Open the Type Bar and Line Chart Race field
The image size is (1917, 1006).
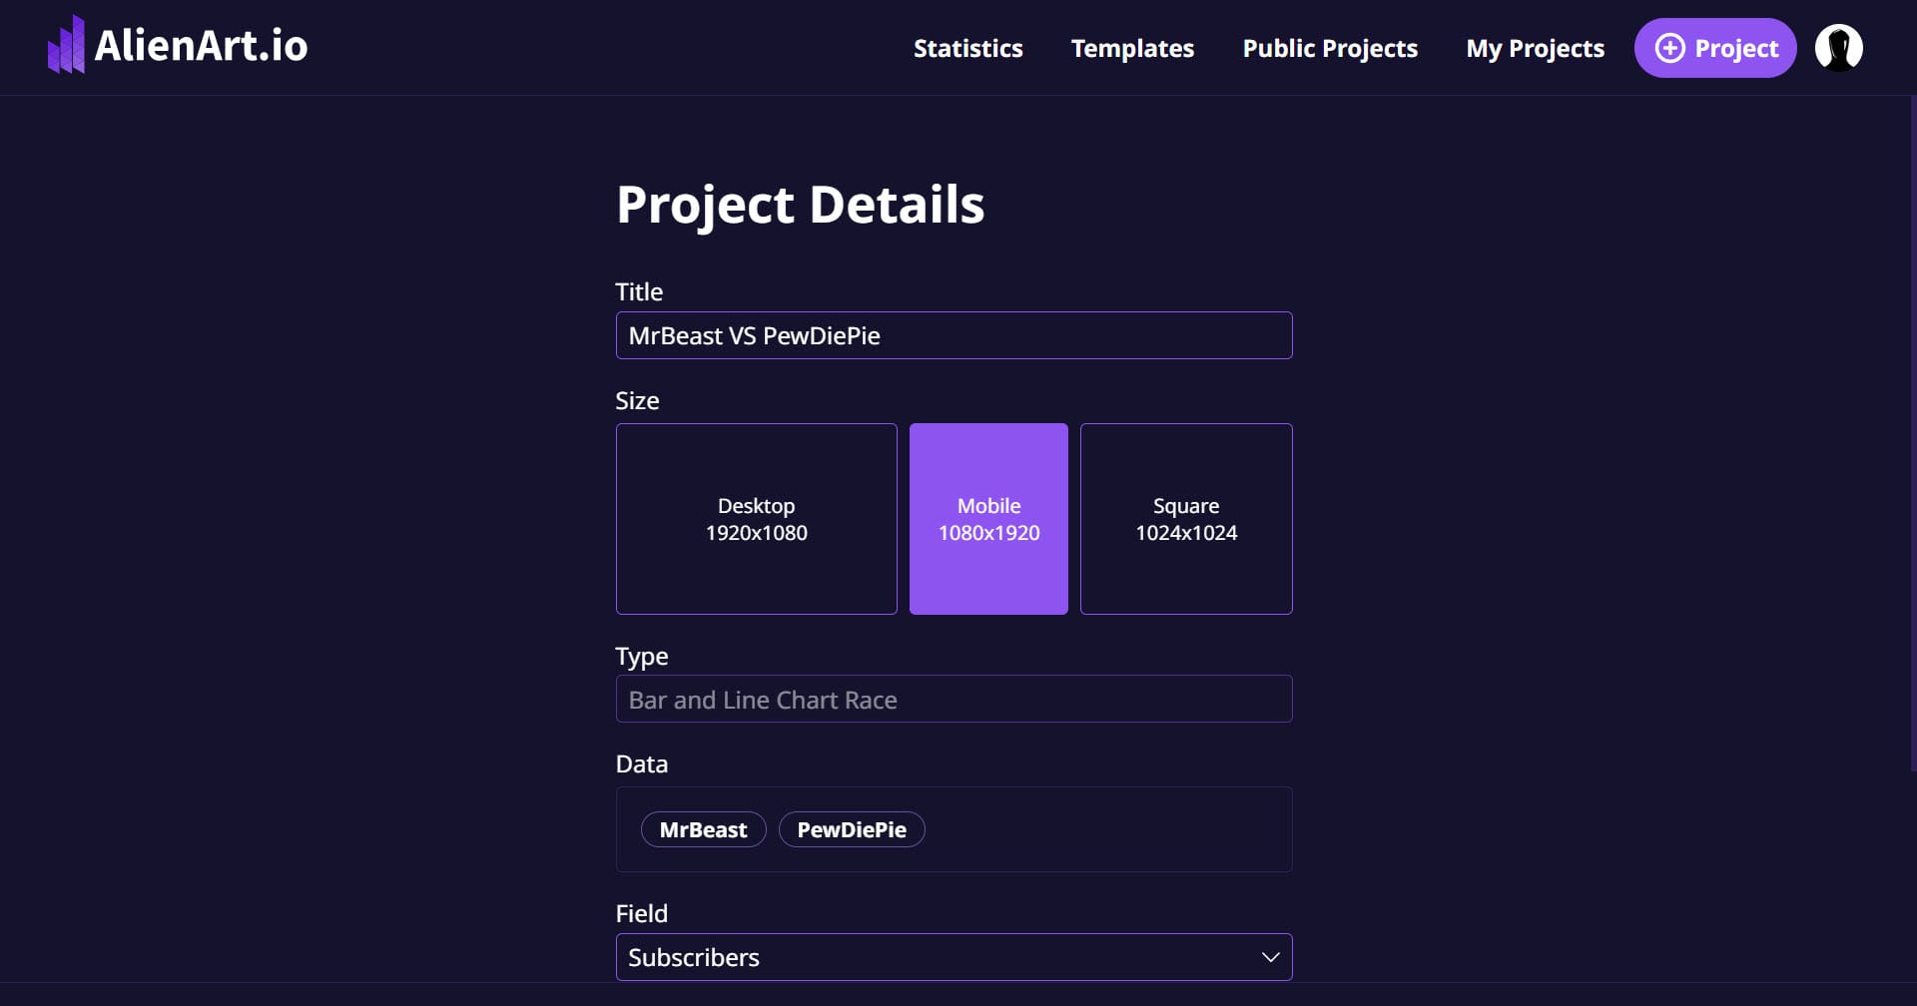pos(954,699)
